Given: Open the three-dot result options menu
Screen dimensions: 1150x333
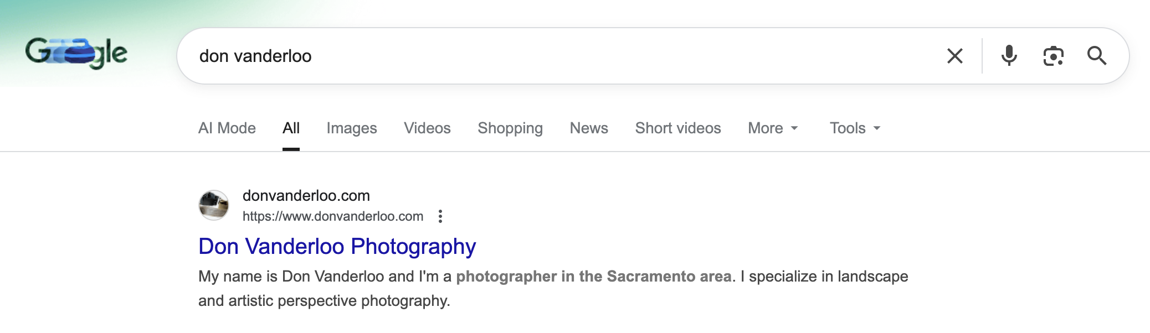Looking at the screenshot, I should (440, 216).
